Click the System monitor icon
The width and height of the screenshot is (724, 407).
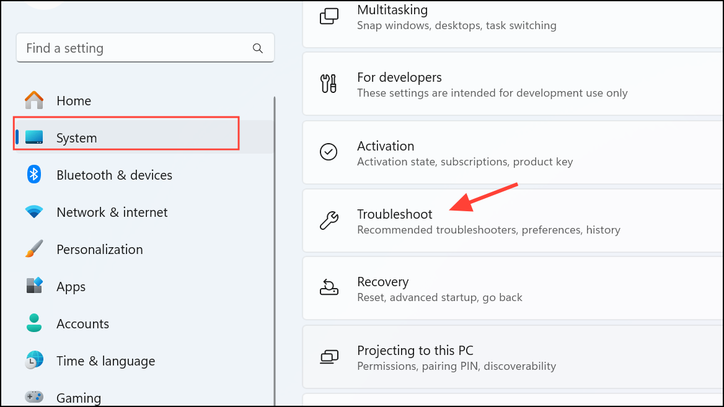(x=34, y=138)
